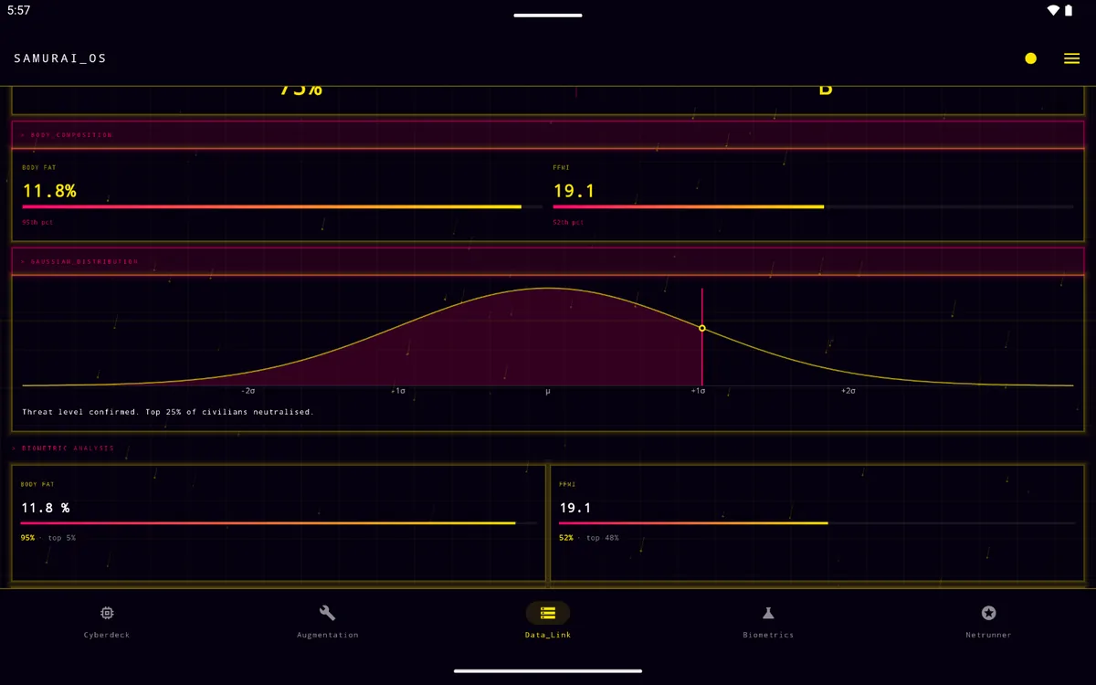The image size is (1096, 685).
Task: Click the Body Fat bar above 'top 5%'
Action: click(279, 523)
